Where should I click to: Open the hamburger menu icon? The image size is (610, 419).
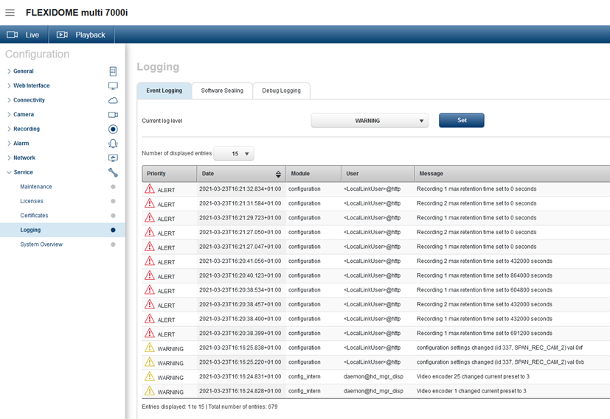point(10,13)
